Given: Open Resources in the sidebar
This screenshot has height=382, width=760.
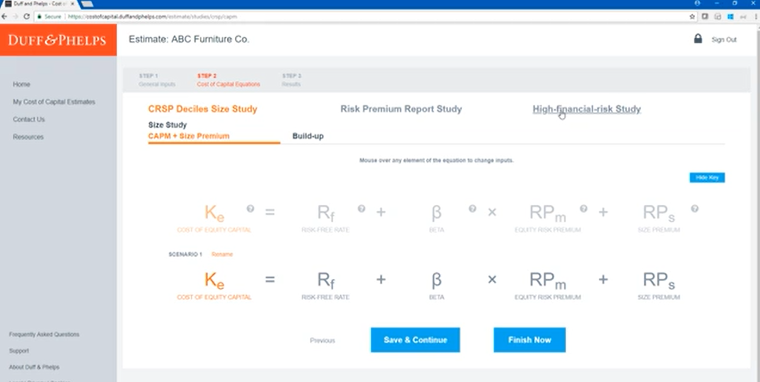Looking at the screenshot, I should pyautogui.click(x=28, y=137).
